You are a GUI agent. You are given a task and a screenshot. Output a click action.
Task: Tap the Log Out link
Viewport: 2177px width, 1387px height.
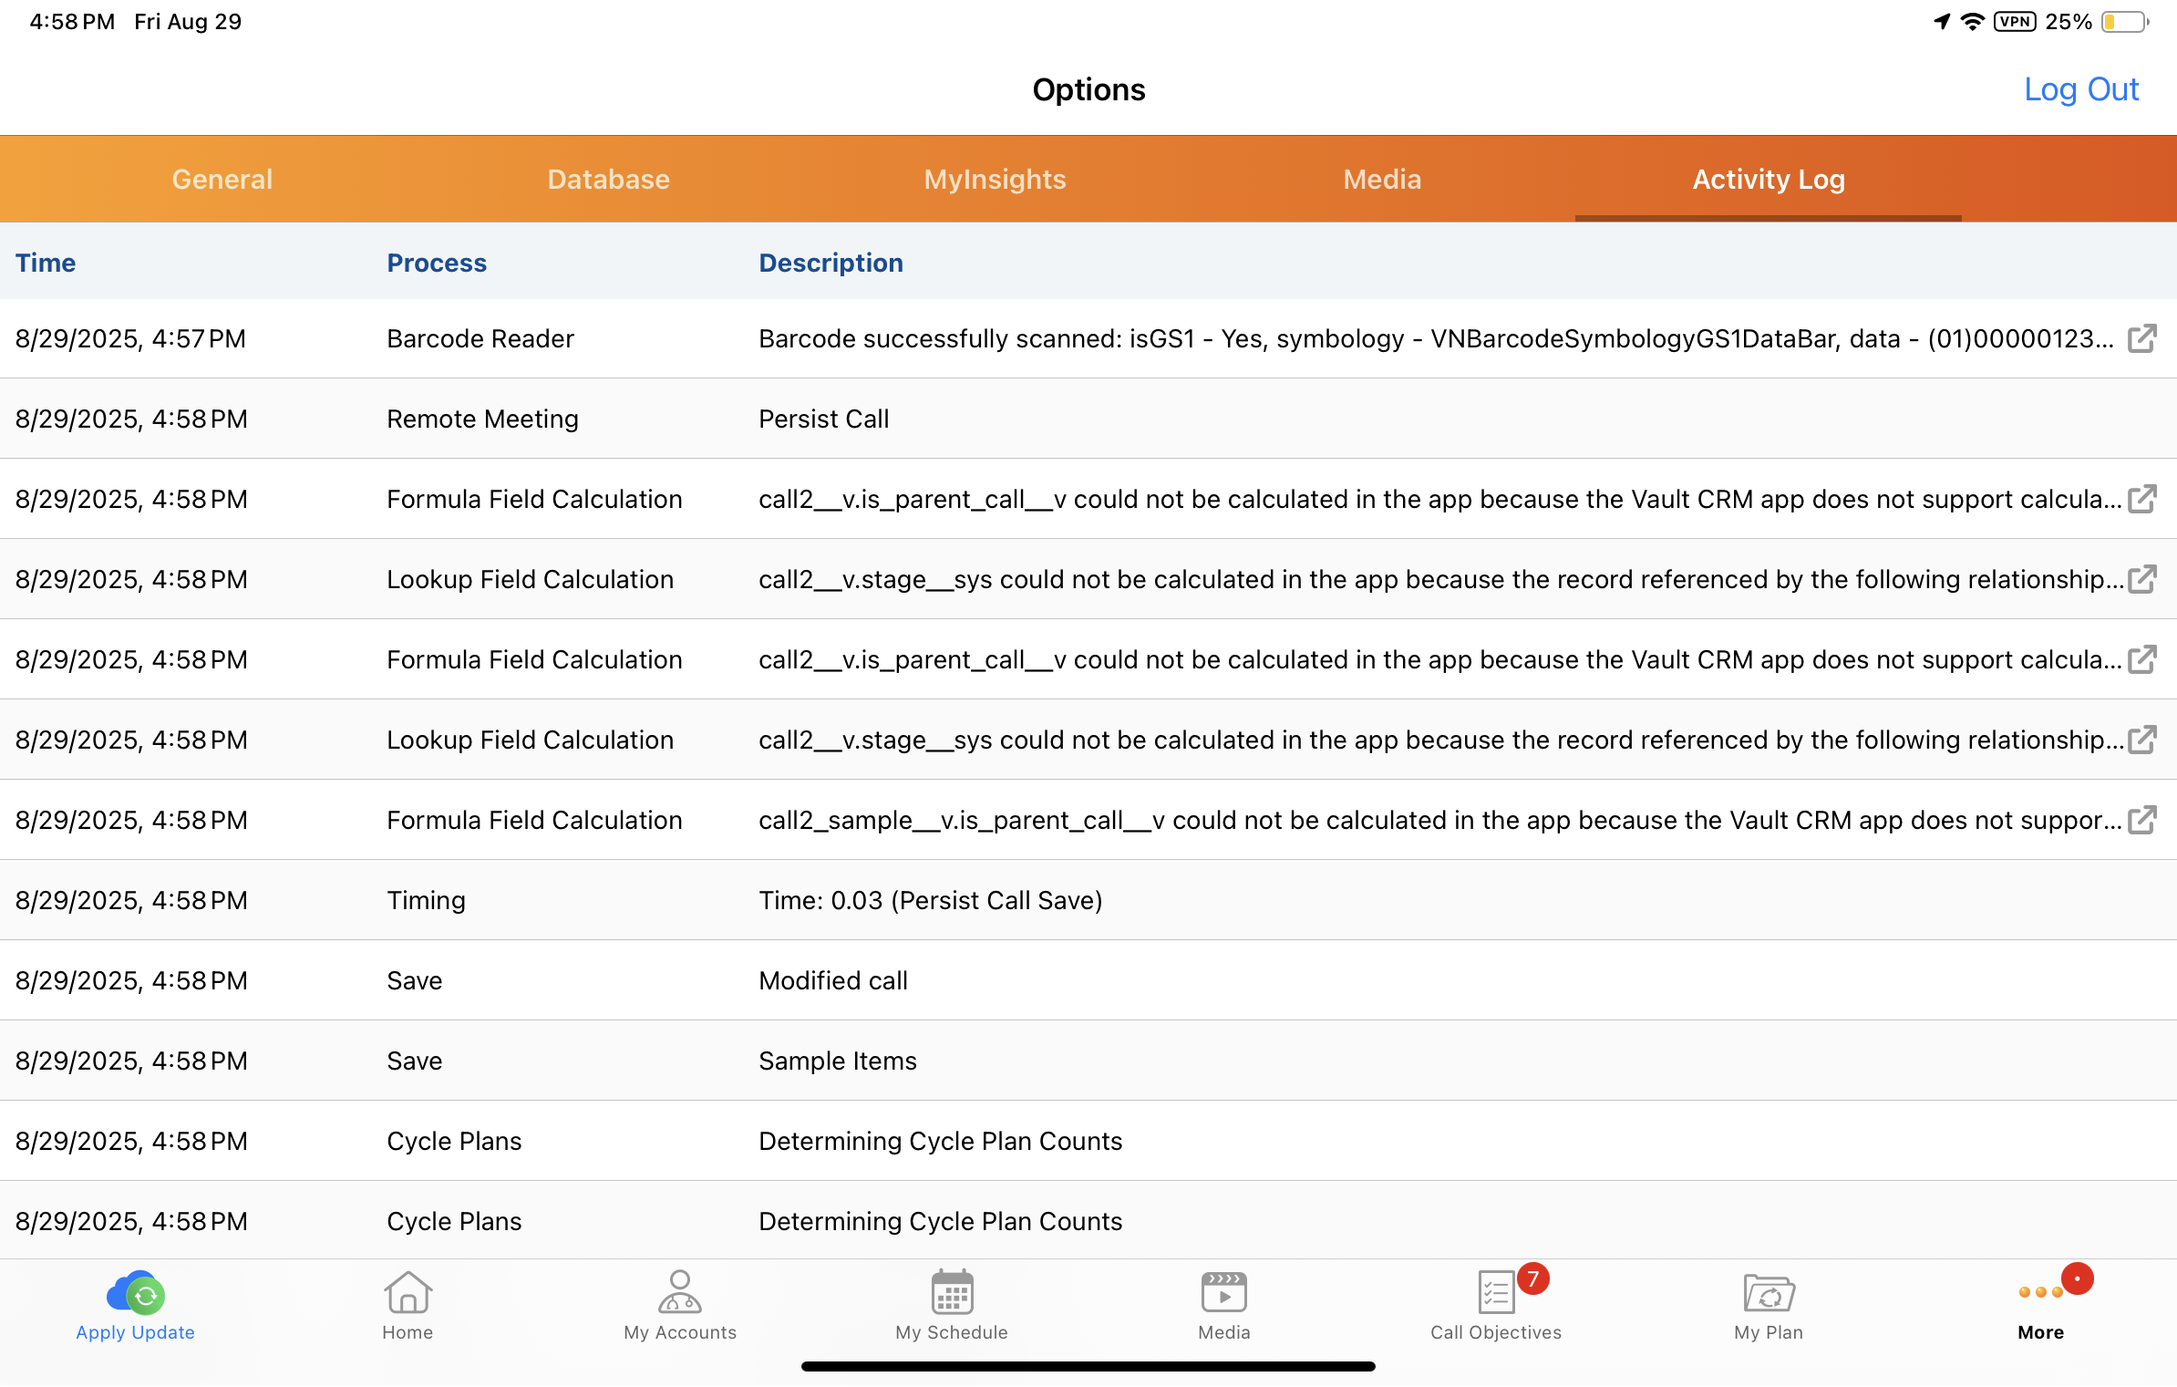[x=2080, y=89]
